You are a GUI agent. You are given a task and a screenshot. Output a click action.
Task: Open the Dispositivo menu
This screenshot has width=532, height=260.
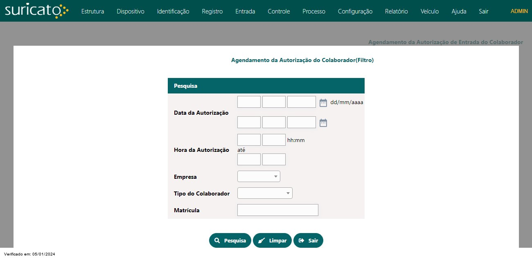(131, 11)
